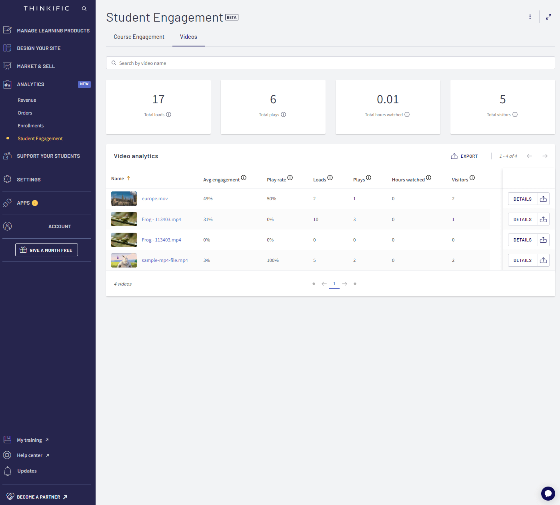
Task: Select Student Engagement in sidebar
Action: tap(40, 139)
